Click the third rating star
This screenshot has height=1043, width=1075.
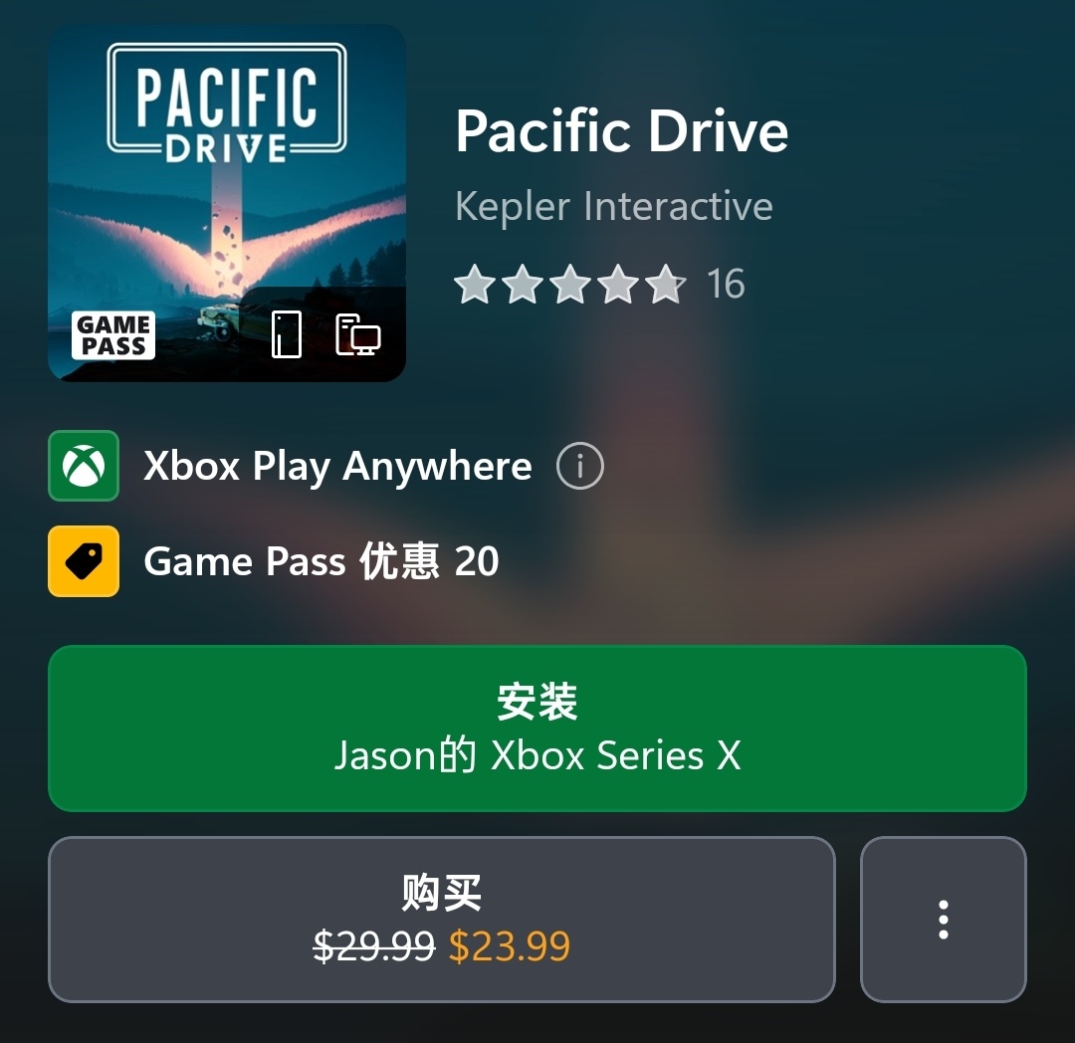(570, 284)
